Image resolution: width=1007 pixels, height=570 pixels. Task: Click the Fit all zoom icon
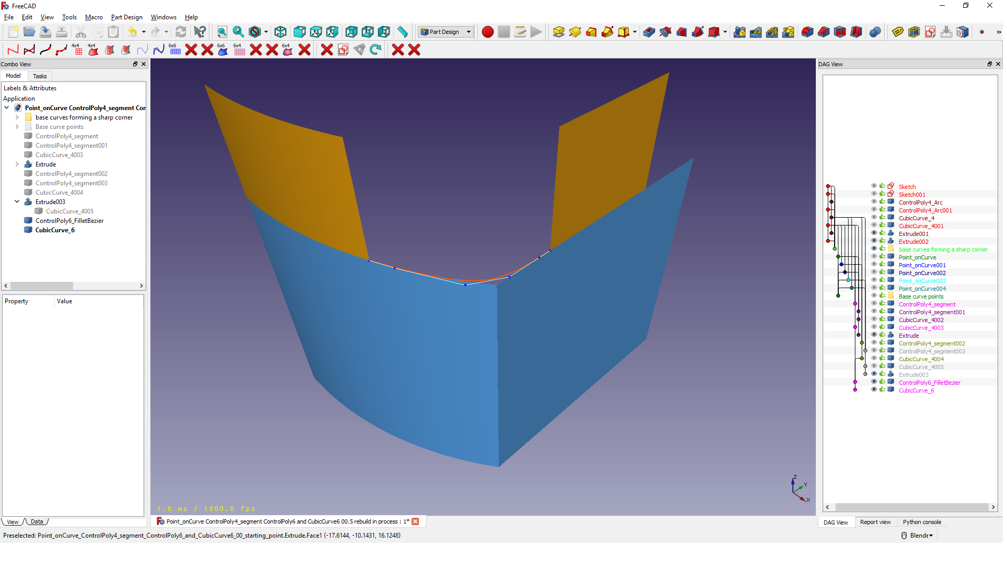[x=223, y=32]
